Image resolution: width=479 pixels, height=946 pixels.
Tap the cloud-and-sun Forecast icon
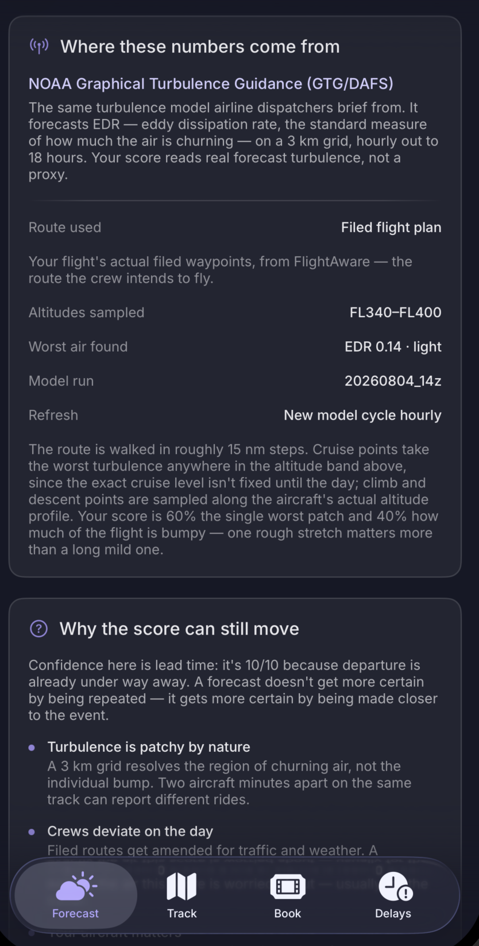[76, 886]
